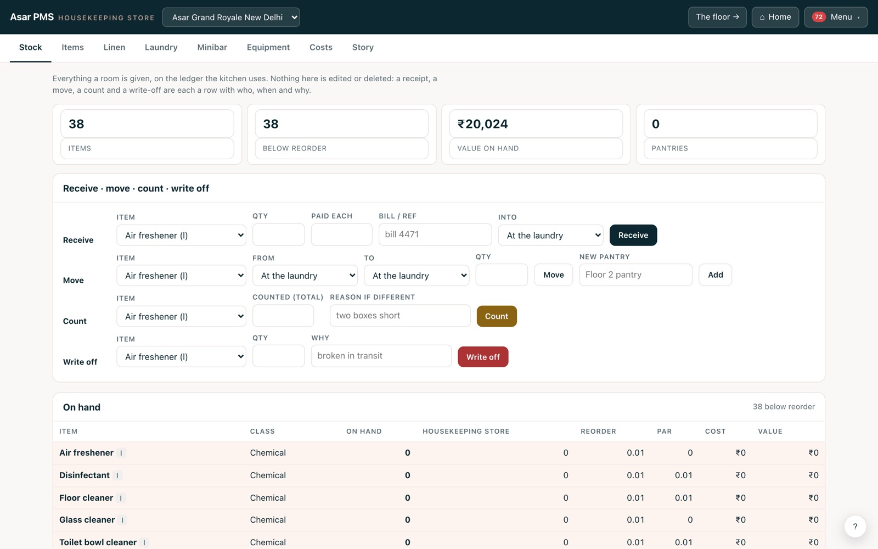Open the Costs tab
878x549 pixels.
pyautogui.click(x=321, y=47)
